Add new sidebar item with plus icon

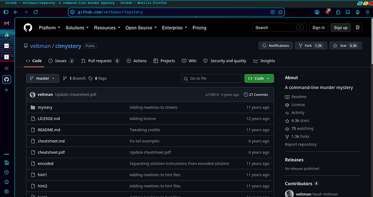click(x=6, y=90)
